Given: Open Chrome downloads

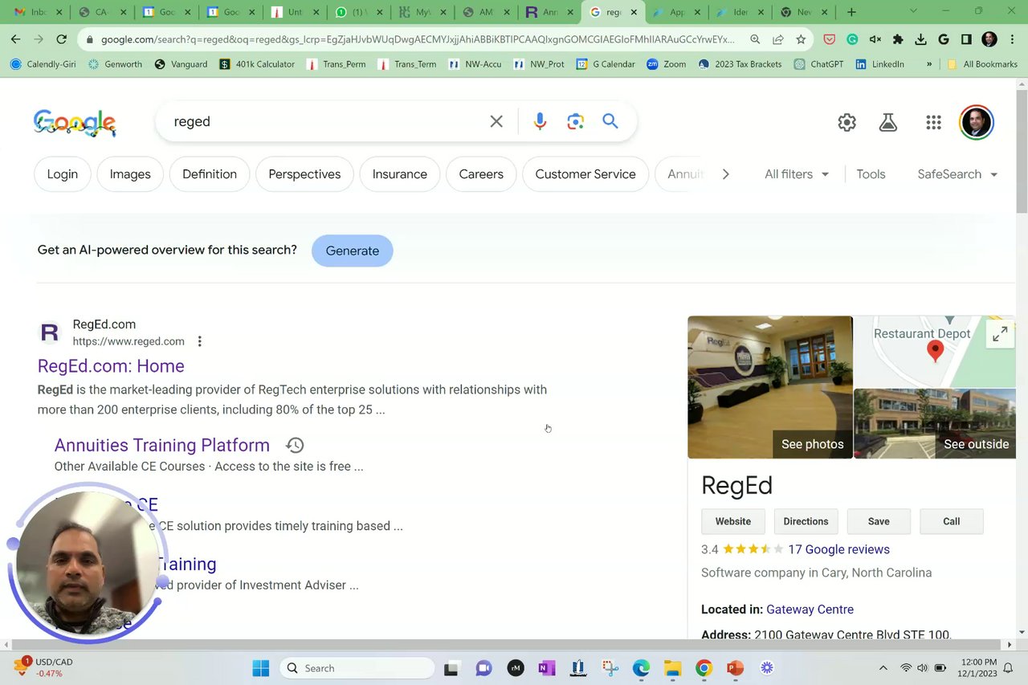Looking at the screenshot, I should click(920, 39).
